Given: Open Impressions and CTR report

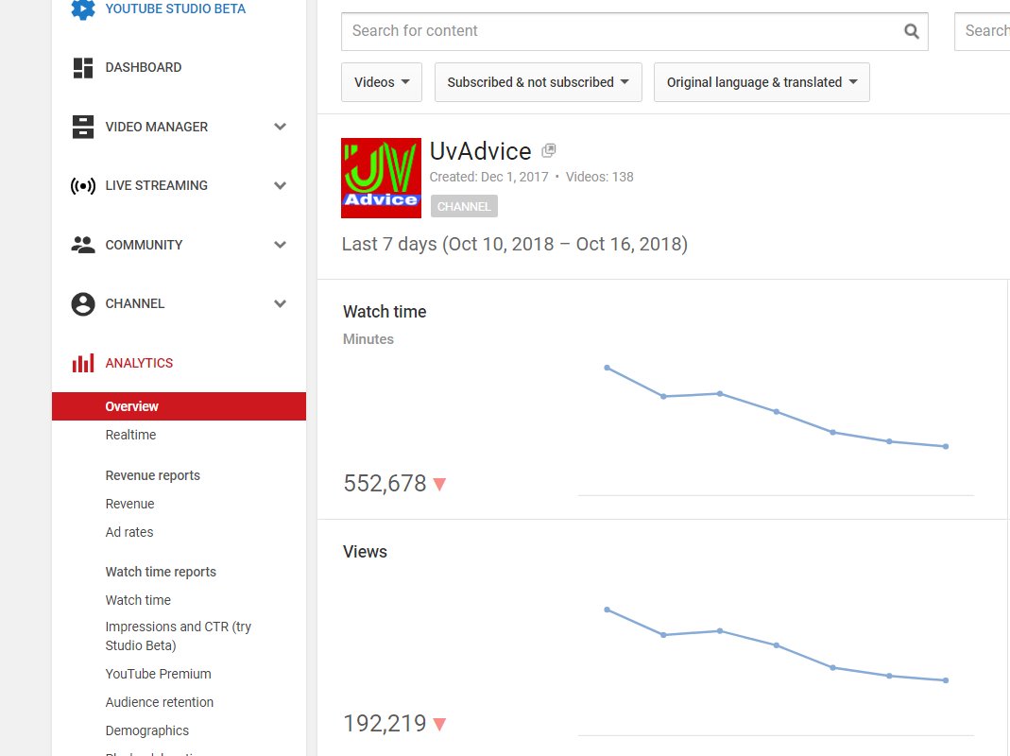Looking at the screenshot, I should [x=179, y=636].
